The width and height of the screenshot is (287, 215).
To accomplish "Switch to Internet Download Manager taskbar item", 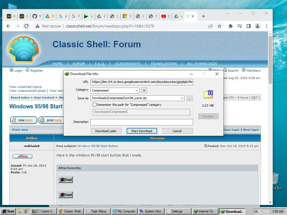I will (205, 211).
